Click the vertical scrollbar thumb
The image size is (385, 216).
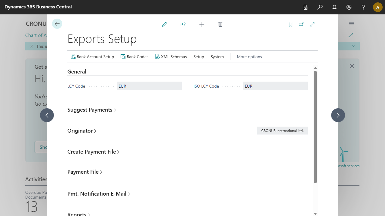coord(315,127)
